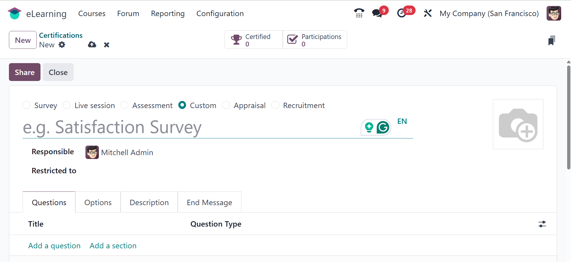Viewport: 571px width, 262px height.
Task: Click the VoIP phone icon
Action: [359, 13]
